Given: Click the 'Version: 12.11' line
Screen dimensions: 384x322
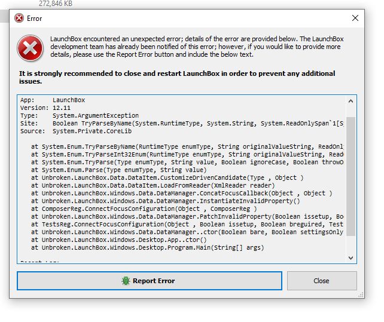Looking at the screenshot, I should 45,108.
